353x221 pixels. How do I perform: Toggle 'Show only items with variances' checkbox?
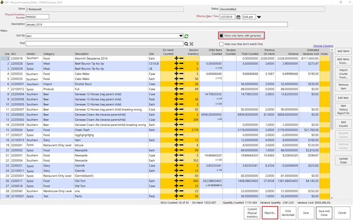pyautogui.click(x=222, y=36)
